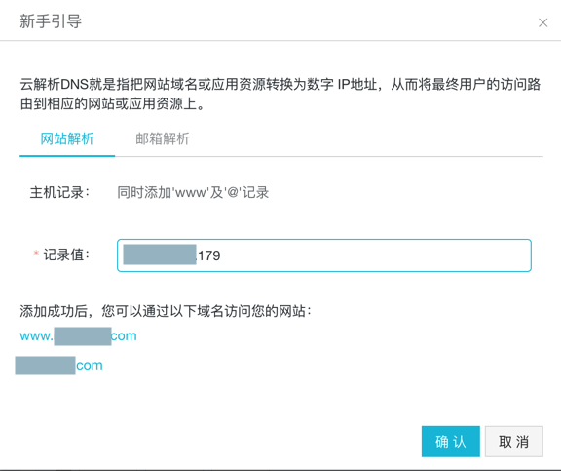This screenshot has width=561, height=471.
Task: Open the www domain link
Action: tap(78, 336)
